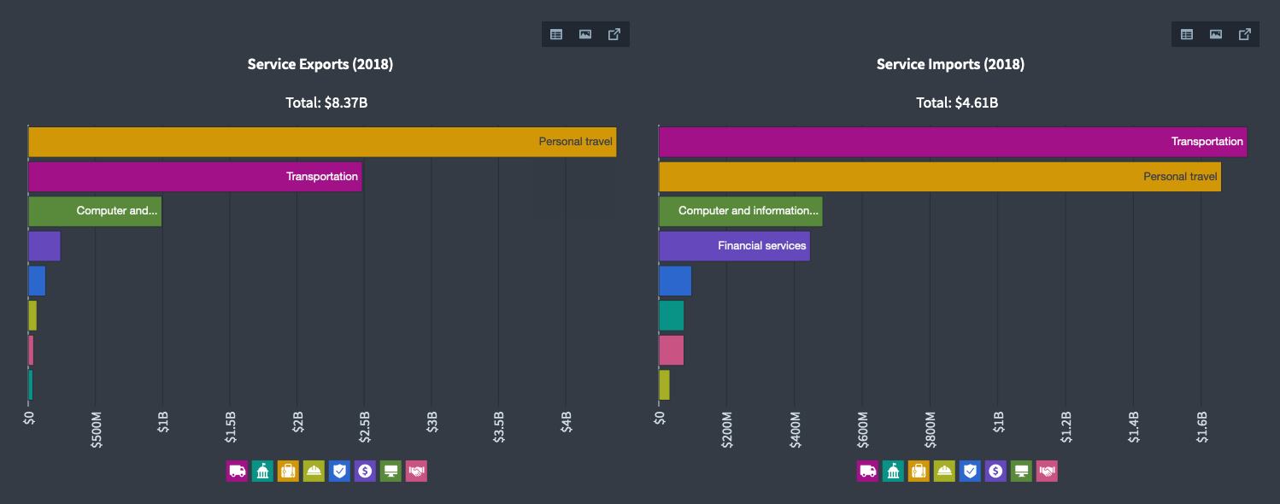Click the $400M axis label
The height and width of the screenshot is (504, 1280).
[x=795, y=430]
